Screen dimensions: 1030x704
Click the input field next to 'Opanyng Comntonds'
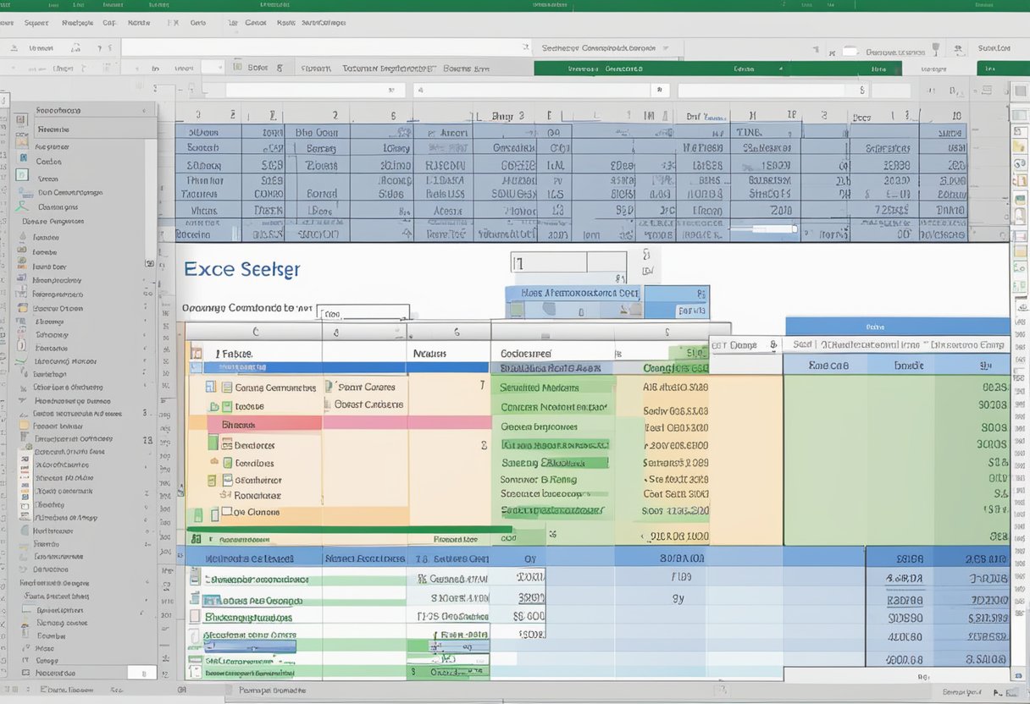363,311
